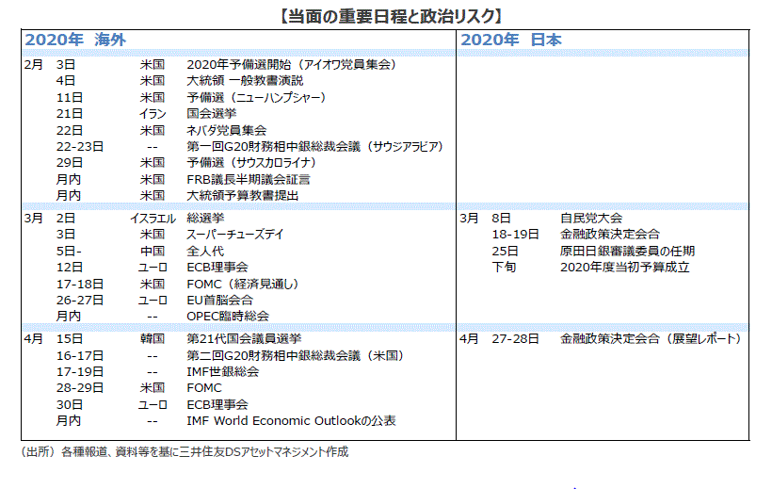Click the アイオワ党員集会 primary entry
This screenshot has height=489, width=772.
(x=291, y=65)
